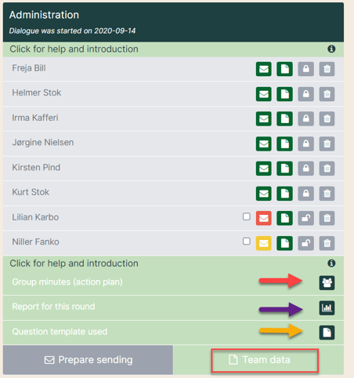Image resolution: width=354 pixels, height=378 pixels.
Task: Delete Jørgine Nielsen with the trash icon
Action: click(327, 144)
